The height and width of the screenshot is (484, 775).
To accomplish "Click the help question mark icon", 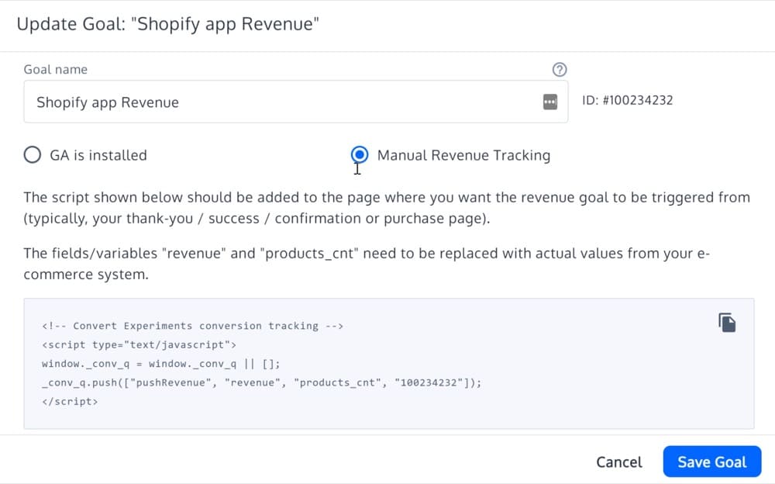I will (x=560, y=70).
